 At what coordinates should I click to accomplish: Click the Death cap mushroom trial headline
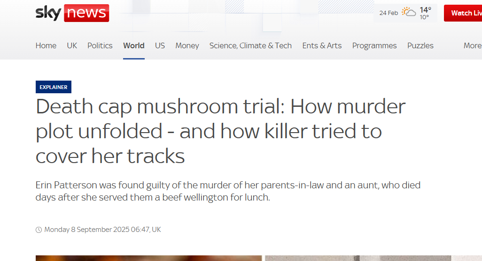tap(221, 131)
